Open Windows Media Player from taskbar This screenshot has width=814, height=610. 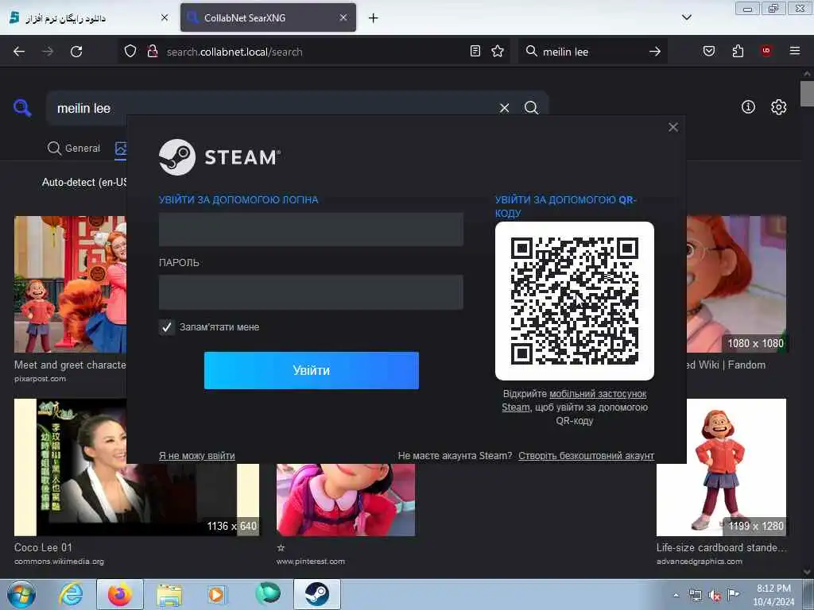(216, 594)
